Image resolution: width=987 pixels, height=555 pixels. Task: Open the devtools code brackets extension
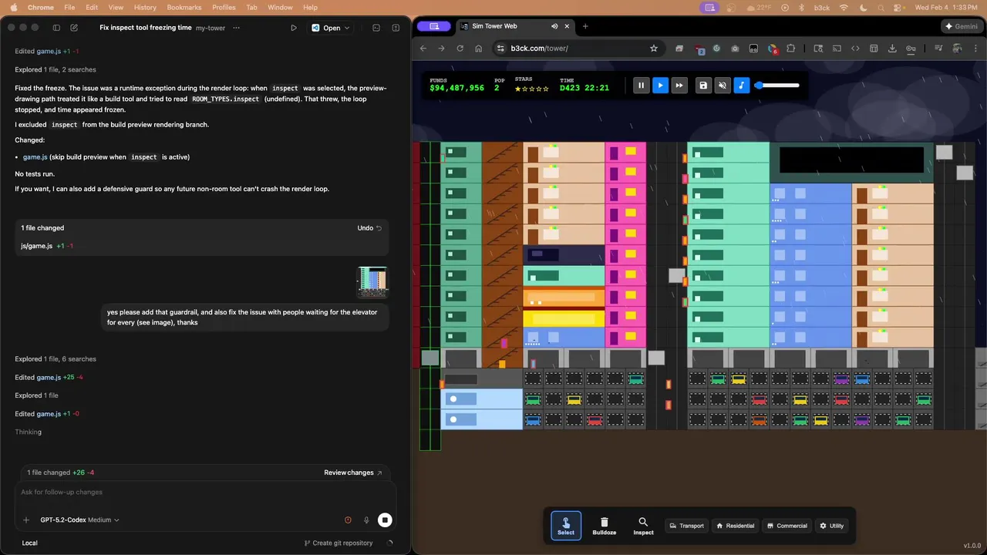coord(855,49)
